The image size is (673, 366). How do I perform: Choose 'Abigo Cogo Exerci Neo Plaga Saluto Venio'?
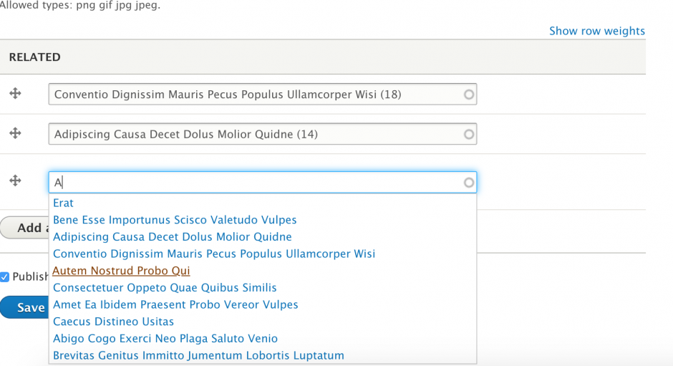165,338
